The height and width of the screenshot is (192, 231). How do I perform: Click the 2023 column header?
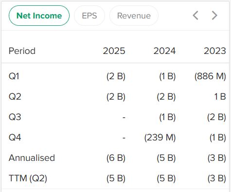point(215,51)
